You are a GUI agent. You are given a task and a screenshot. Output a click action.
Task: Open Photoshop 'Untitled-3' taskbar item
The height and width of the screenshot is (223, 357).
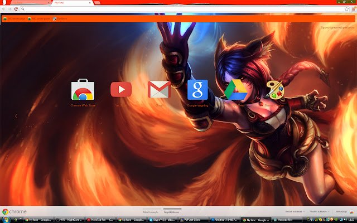pos(225,220)
